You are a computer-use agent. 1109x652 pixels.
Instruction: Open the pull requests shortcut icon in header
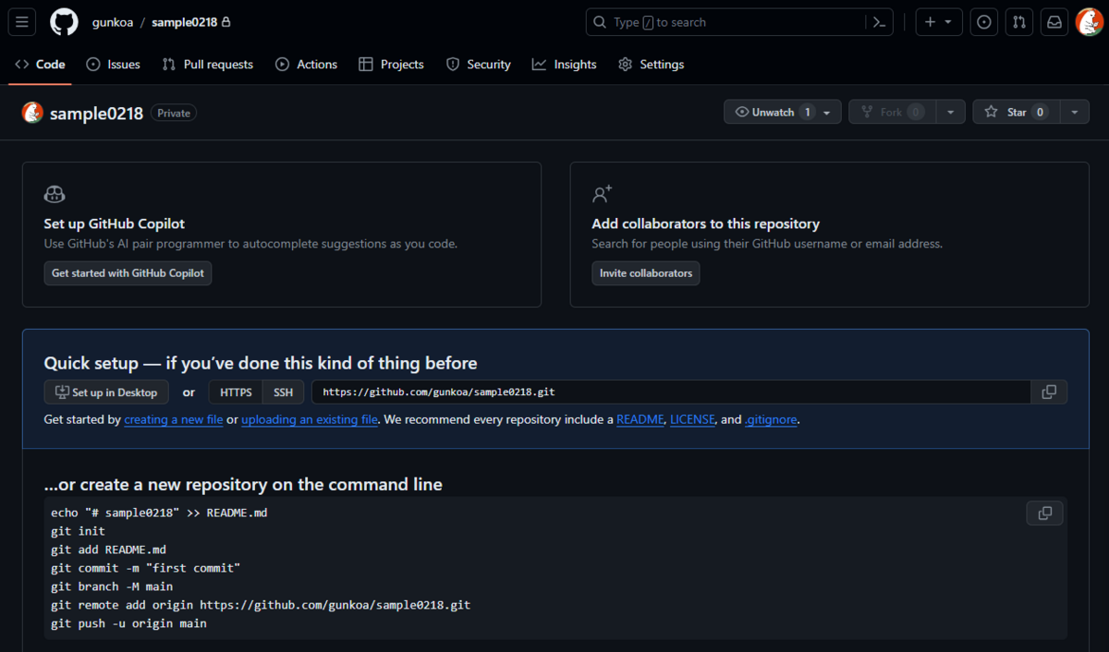pyautogui.click(x=1018, y=21)
